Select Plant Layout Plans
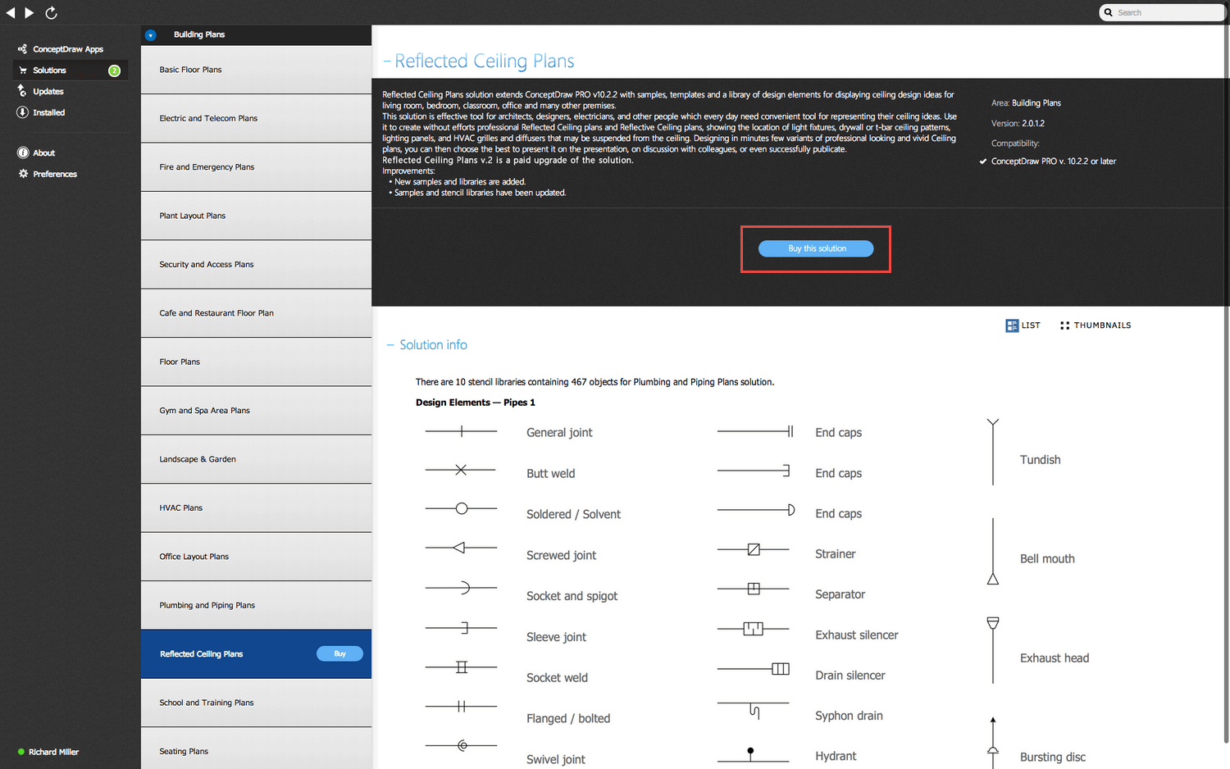1230x769 pixels. pyautogui.click(x=256, y=216)
